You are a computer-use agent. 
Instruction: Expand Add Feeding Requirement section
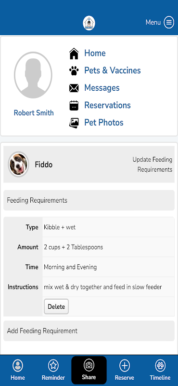(89, 331)
